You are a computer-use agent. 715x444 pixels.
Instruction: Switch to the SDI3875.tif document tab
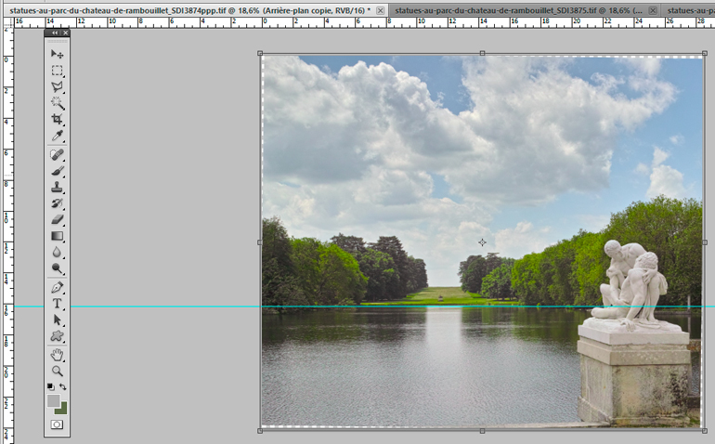click(518, 10)
